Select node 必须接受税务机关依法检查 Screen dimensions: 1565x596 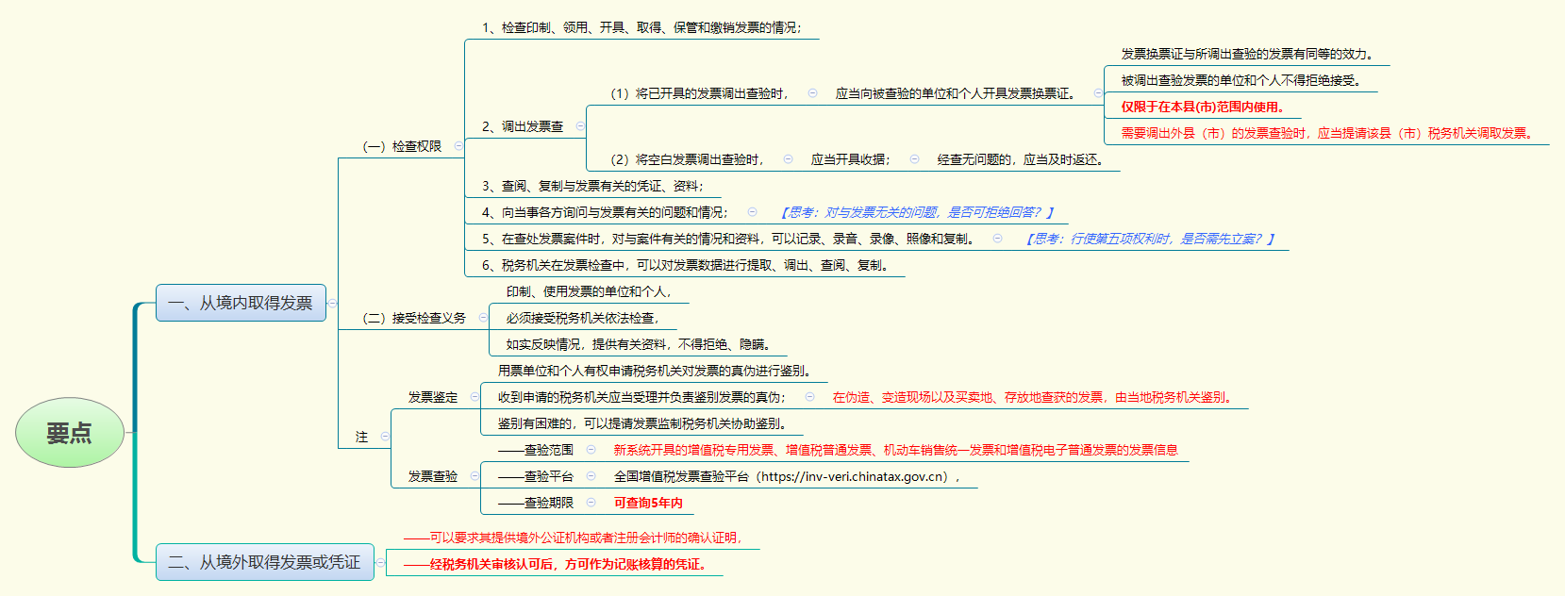582,318
